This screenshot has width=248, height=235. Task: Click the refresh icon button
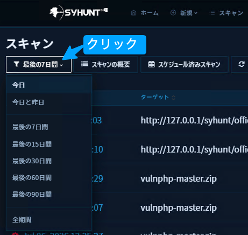pyautogui.click(x=242, y=64)
